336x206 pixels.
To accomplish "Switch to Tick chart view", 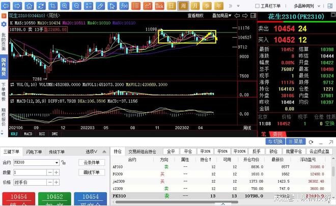I will 159,6.
